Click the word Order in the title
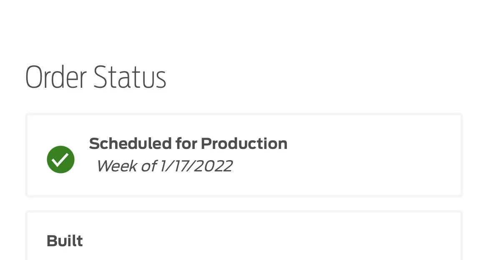Screen dimensions: 488x260 (56, 77)
